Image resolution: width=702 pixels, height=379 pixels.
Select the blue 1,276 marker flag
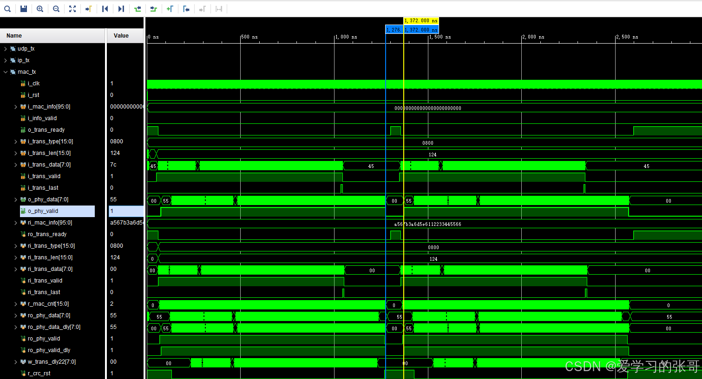(394, 30)
